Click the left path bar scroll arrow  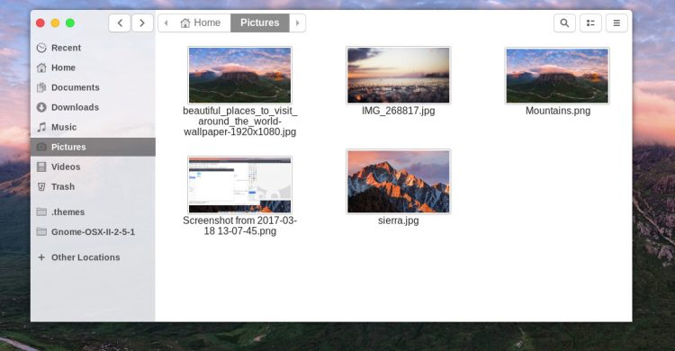pyautogui.click(x=166, y=22)
